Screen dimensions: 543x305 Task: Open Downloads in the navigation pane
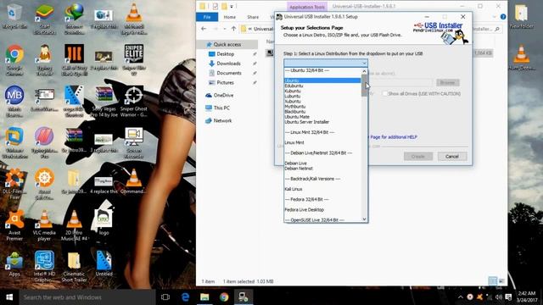point(228,64)
